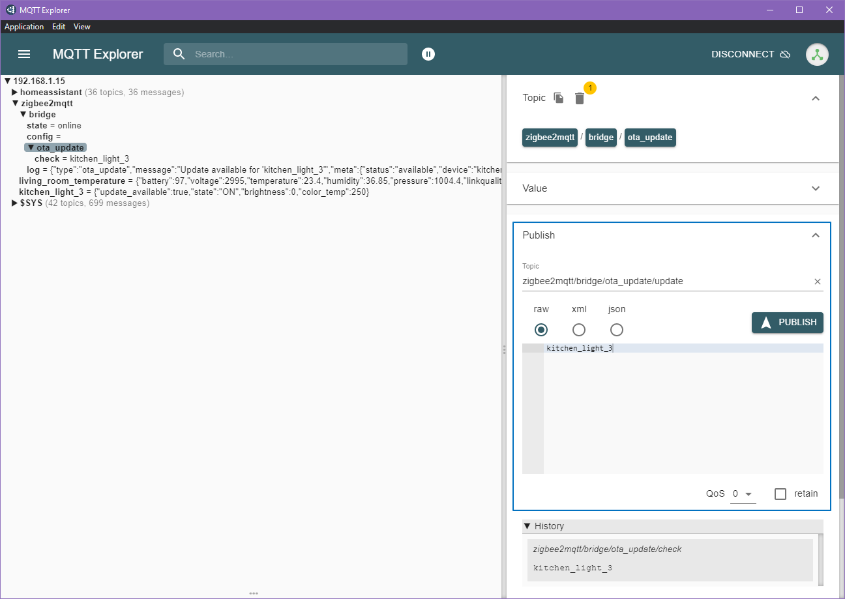The width and height of the screenshot is (845, 599).
Task: Collapse the 192.168.1.15 root node
Action: click(x=8, y=81)
